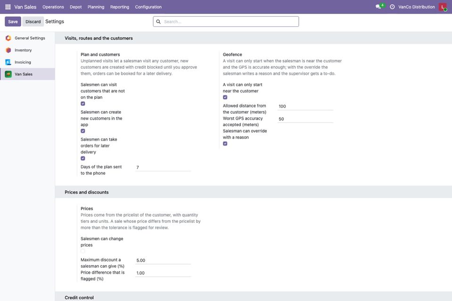Click the Van Sales app icon in sidebar
The width and height of the screenshot is (452, 301).
(x=8, y=74)
